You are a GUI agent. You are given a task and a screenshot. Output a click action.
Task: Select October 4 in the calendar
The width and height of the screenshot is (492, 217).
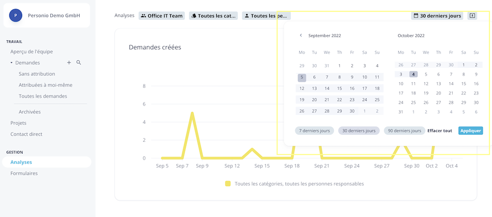click(414, 75)
